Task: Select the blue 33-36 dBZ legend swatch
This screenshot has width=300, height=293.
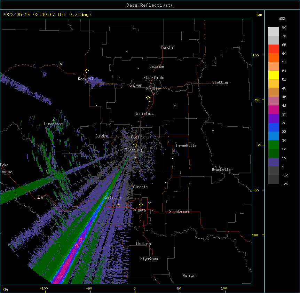Action: pos(274,127)
